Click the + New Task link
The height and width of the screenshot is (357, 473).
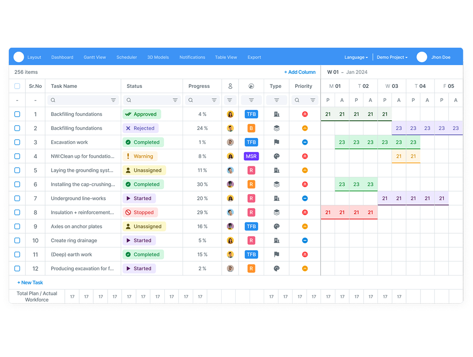point(30,283)
